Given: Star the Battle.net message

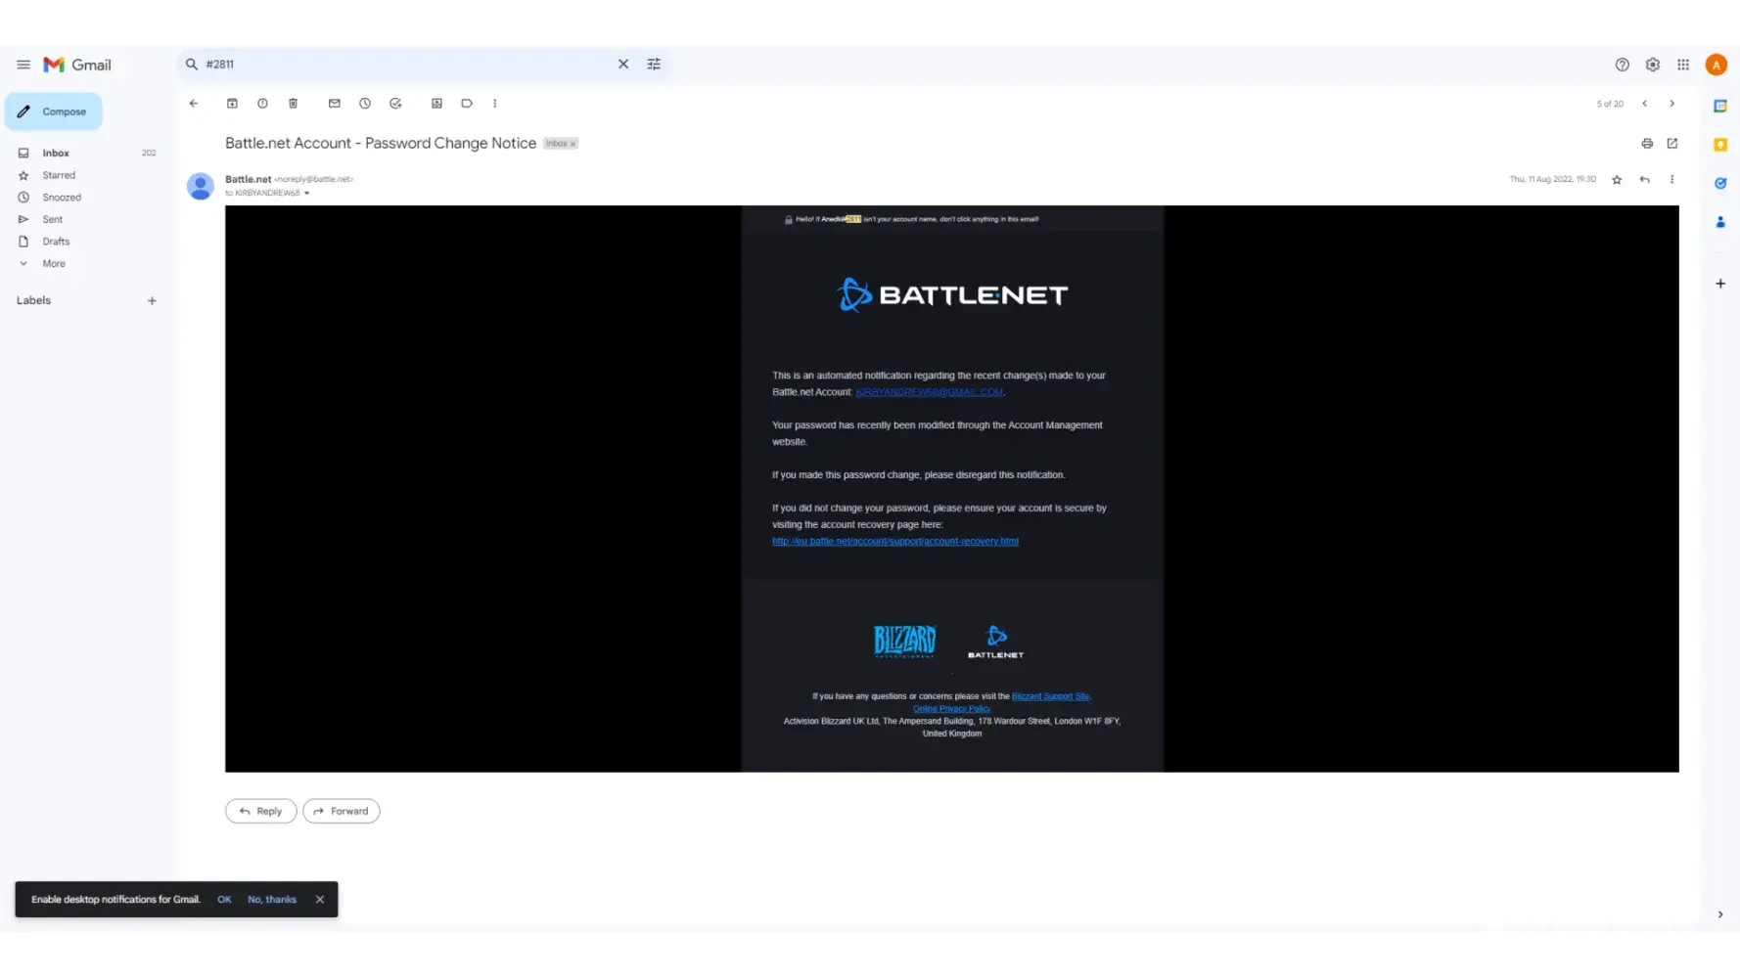Looking at the screenshot, I should [1617, 180].
